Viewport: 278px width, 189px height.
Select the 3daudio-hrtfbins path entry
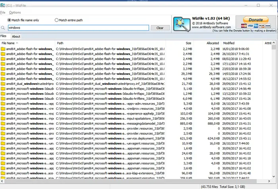coord(110,99)
